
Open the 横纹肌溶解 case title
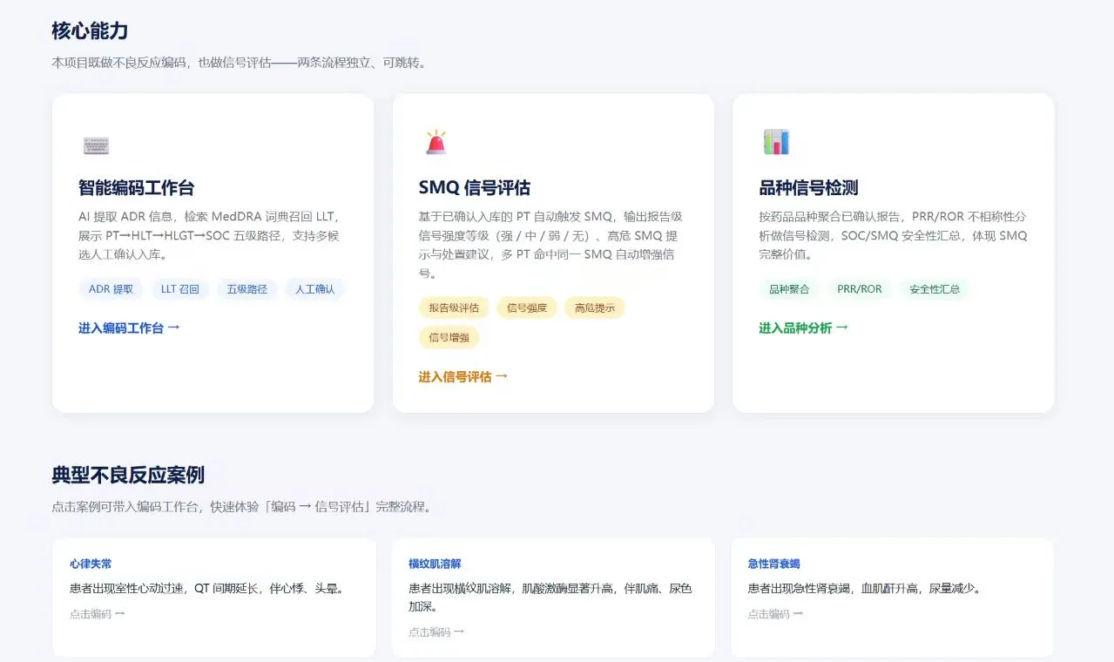[435, 564]
